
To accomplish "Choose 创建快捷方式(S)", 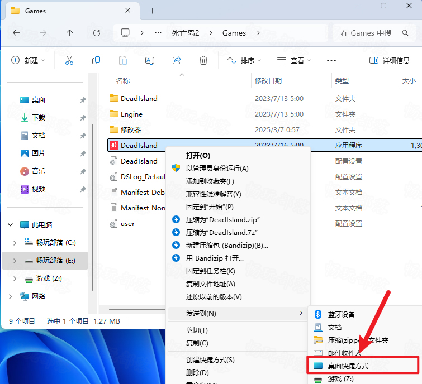I will 210,360.
